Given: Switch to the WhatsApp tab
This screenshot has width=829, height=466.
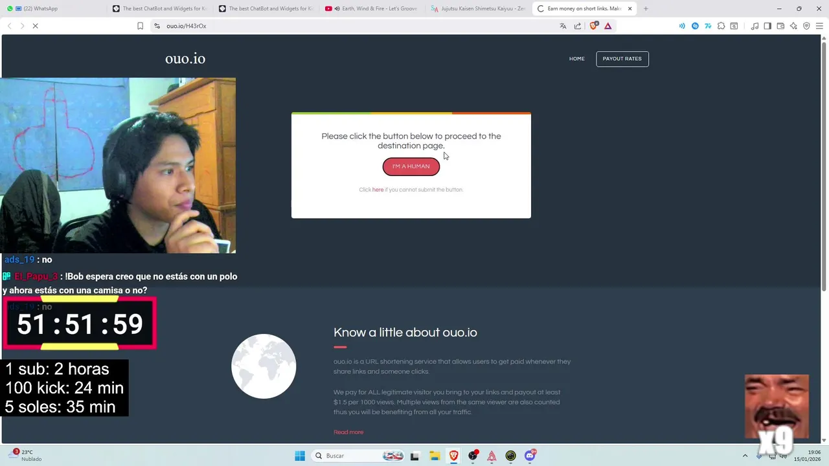Looking at the screenshot, I should coord(53,8).
